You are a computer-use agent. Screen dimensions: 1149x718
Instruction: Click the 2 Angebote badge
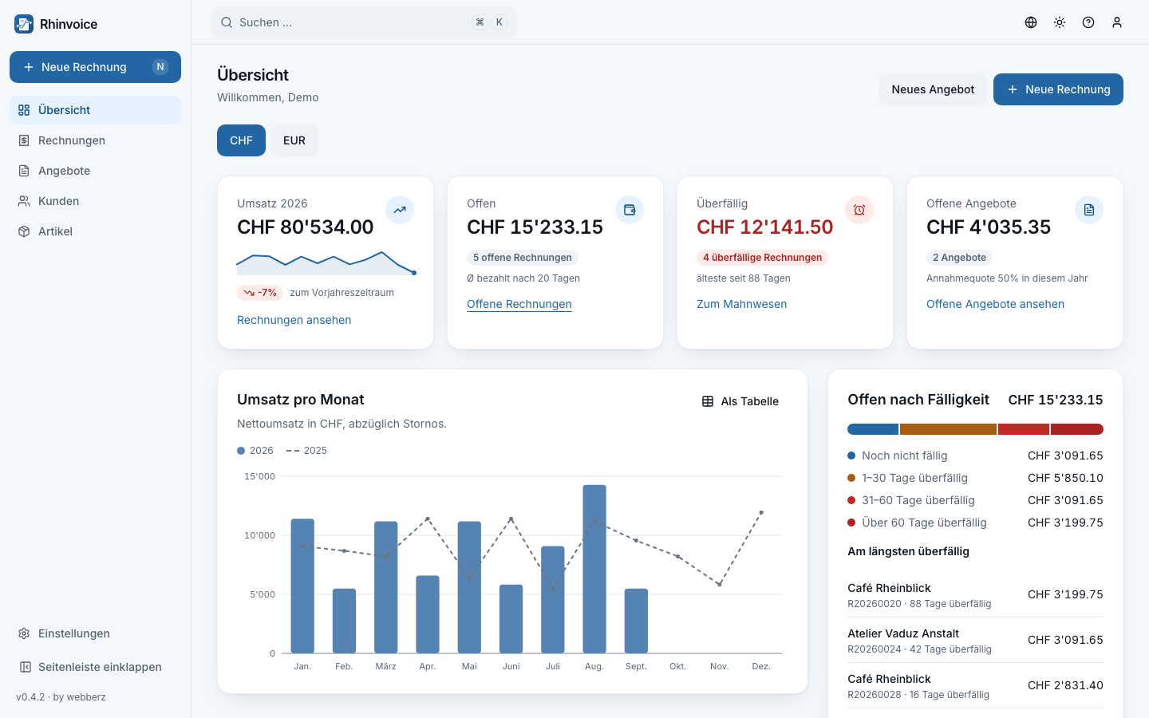click(x=959, y=258)
